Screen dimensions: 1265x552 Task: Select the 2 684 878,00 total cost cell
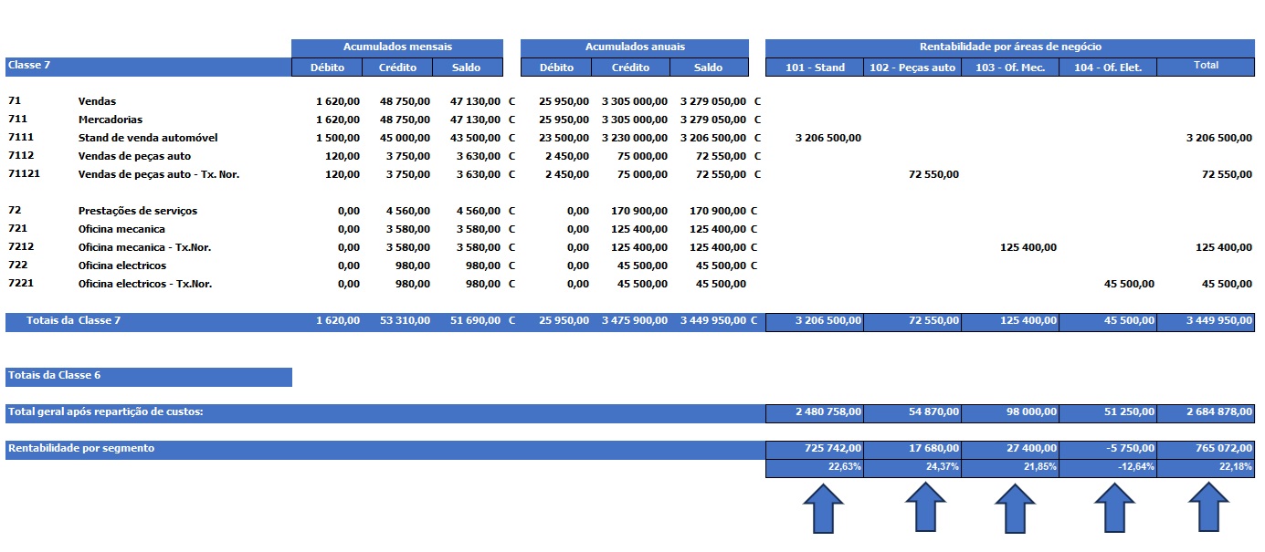tap(1206, 412)
